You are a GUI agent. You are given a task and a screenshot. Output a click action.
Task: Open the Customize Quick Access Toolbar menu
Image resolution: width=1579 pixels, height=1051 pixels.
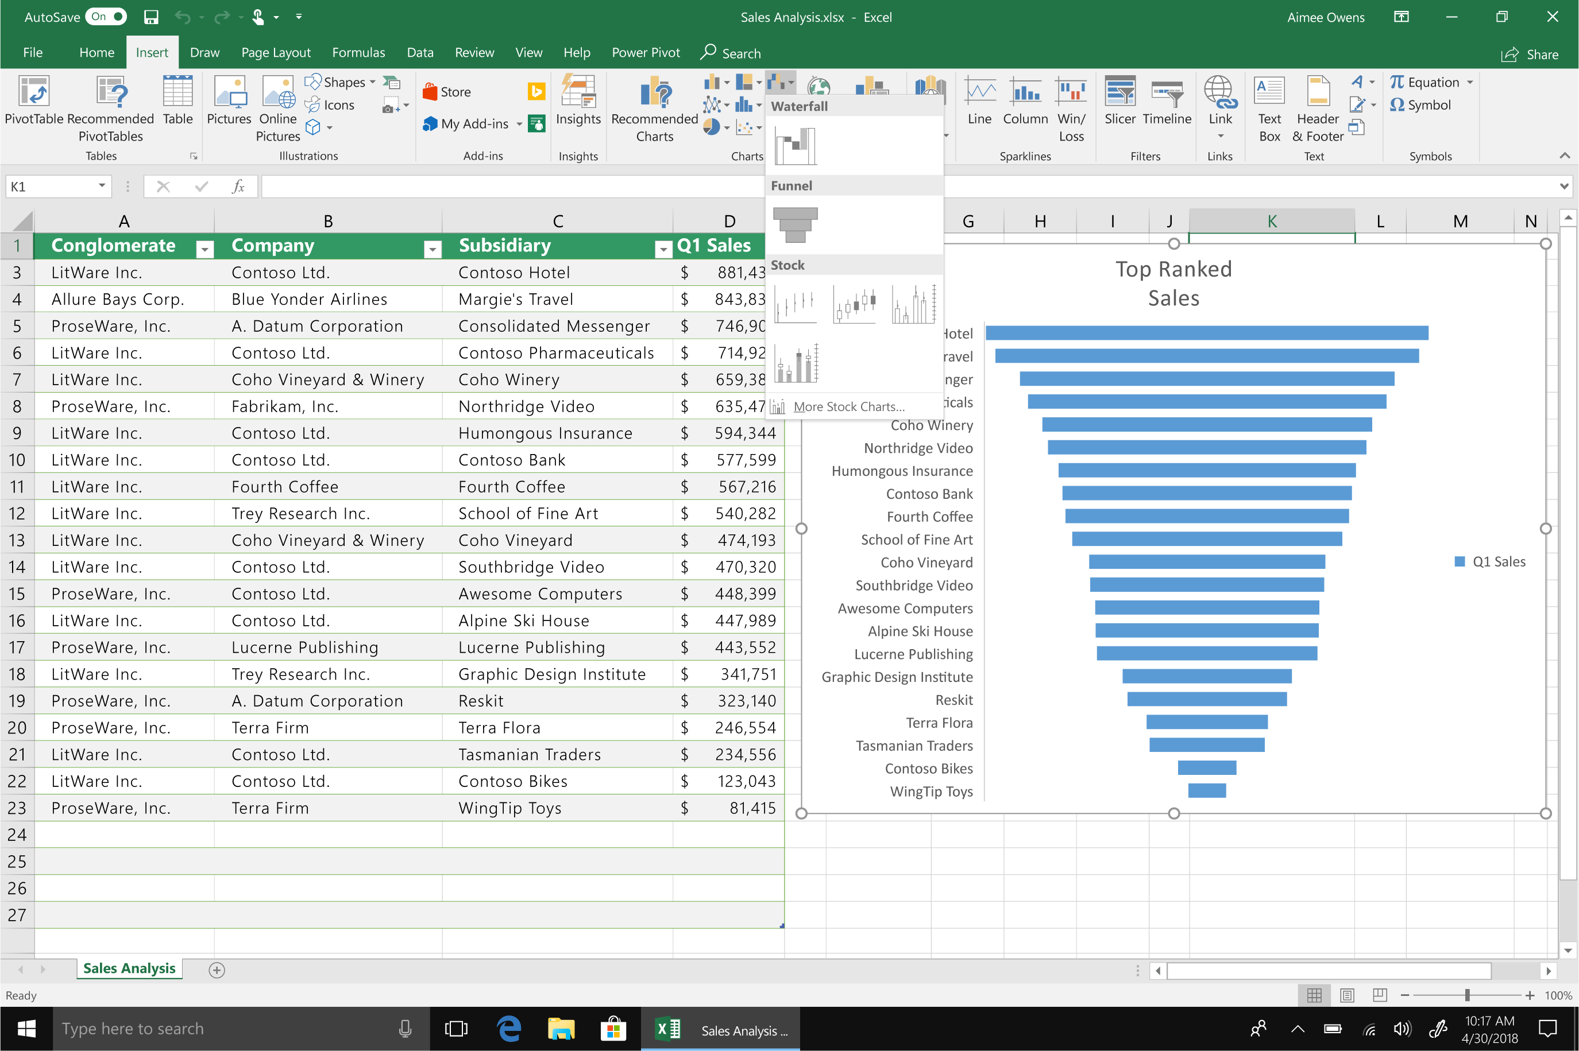click(x=299, y=17)
